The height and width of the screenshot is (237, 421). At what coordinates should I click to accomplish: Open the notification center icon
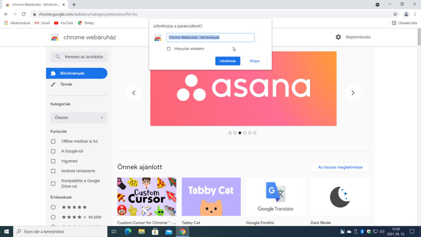pyautogui.click(x=412, y=231)
